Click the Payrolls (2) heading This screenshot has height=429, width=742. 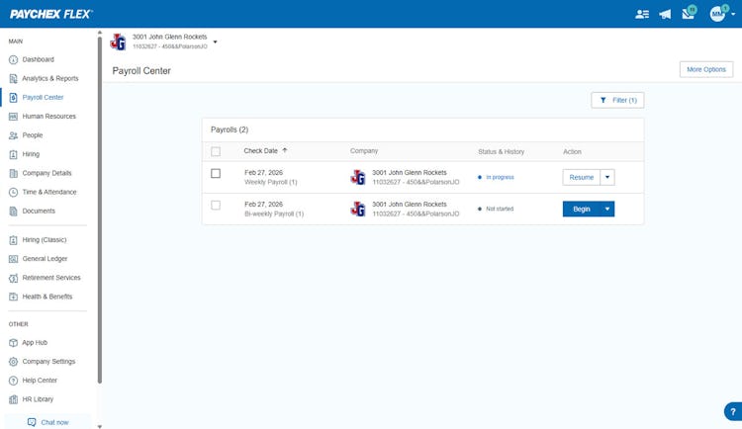(x=230, y=129)
